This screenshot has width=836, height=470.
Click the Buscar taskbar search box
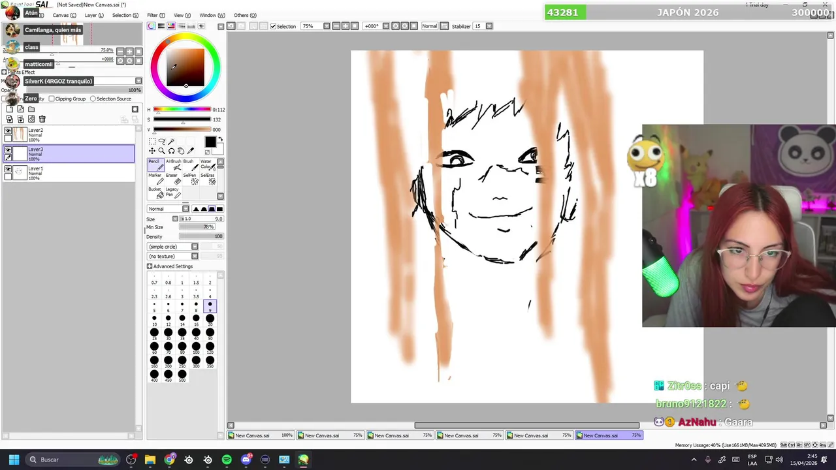(73, 460)
